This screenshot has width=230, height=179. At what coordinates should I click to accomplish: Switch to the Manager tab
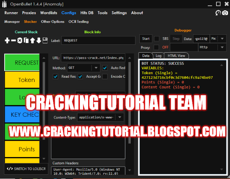click(12, 22)
